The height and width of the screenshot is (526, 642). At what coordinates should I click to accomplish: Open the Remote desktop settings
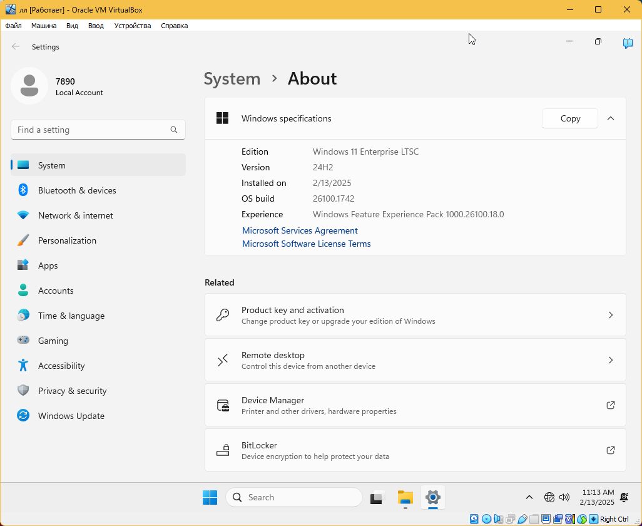point(415,360)
